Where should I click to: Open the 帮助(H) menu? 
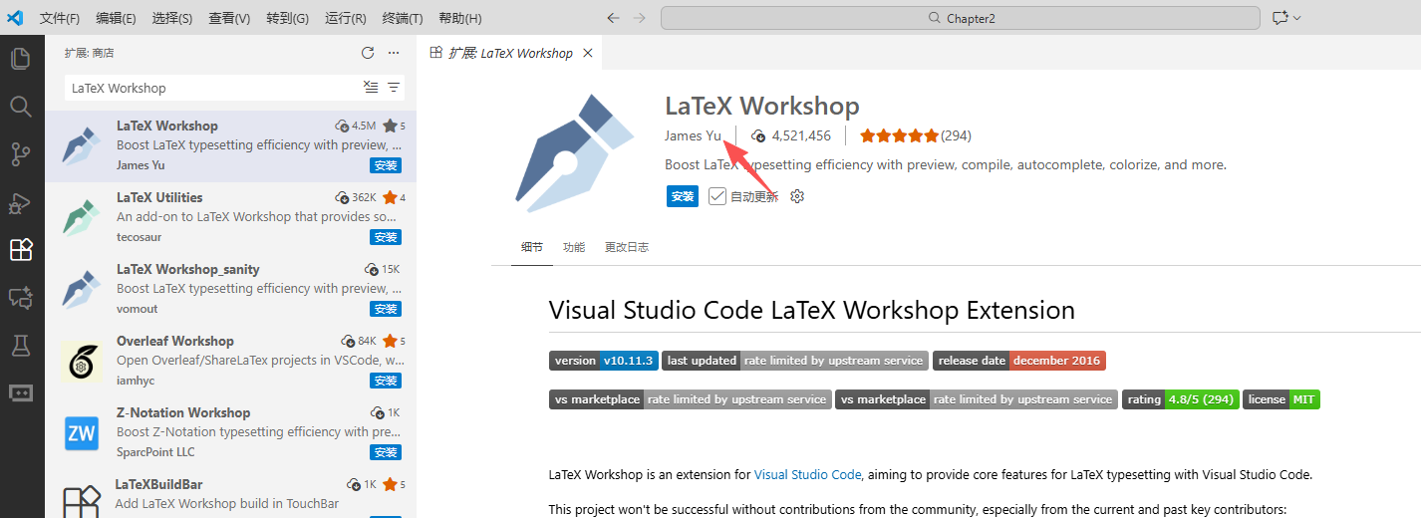pyautogui.click(x=460, y=18)
